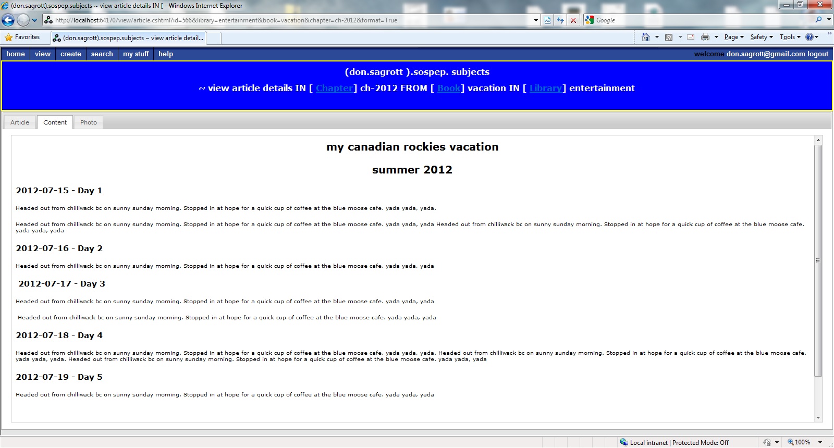Refresh the page with the Refresh icon

(x=560, y=20)
